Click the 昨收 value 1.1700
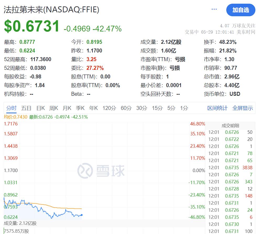 (x=94, y=51)
